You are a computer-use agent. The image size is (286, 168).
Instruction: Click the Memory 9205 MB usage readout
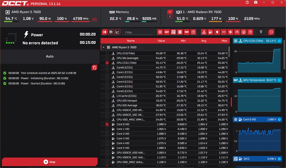pyautogui.click(x=149, y=19)
